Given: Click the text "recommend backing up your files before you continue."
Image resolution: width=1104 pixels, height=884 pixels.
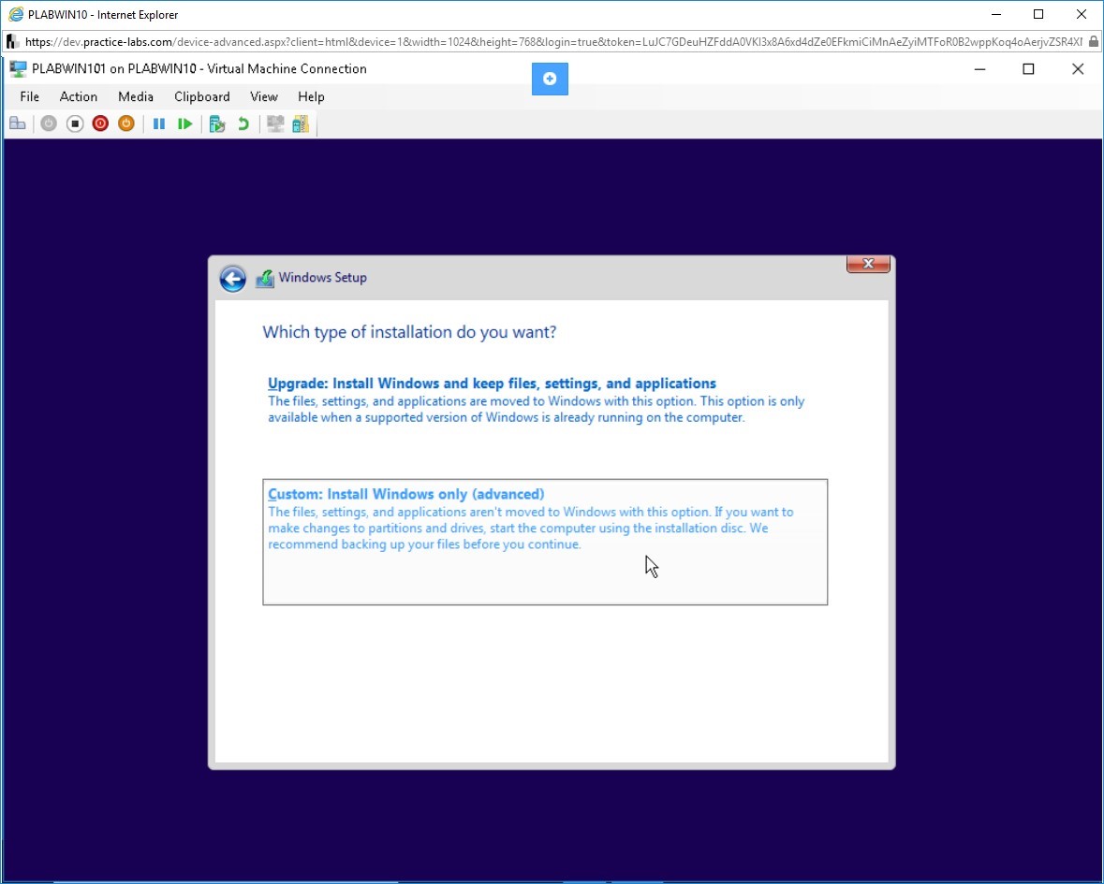Looking at the screenshot, I should [424, 544].
